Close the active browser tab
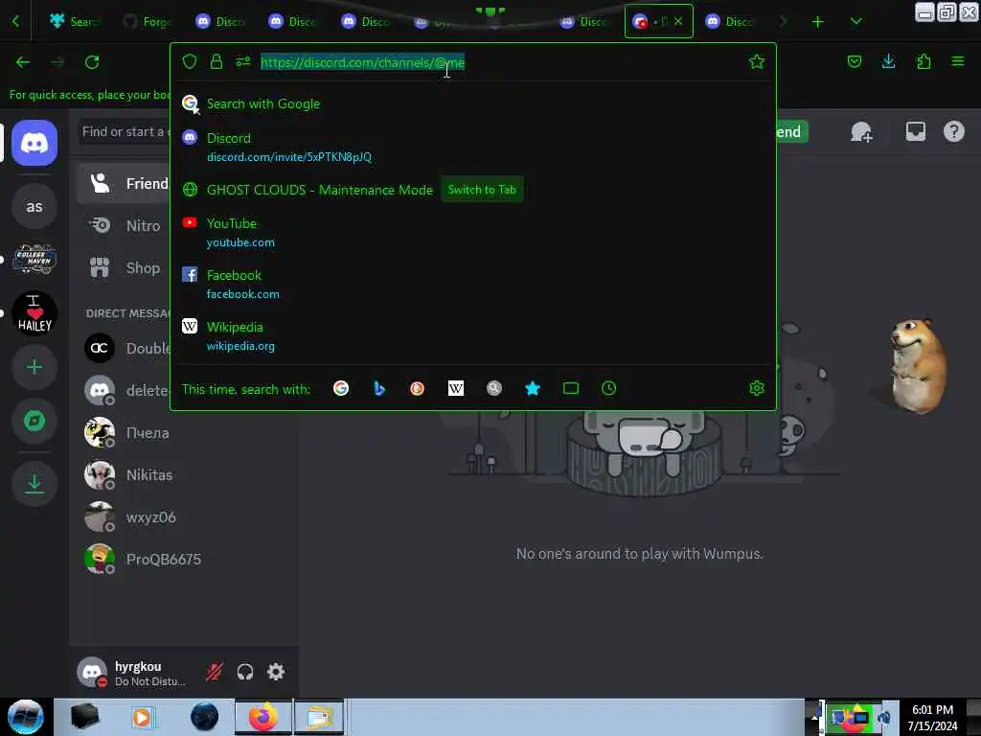The width and height of the screenshot is (981, 736). pos(678,21)
